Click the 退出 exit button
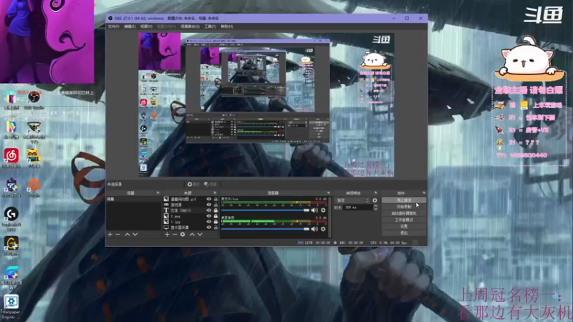 click(404, 233)
